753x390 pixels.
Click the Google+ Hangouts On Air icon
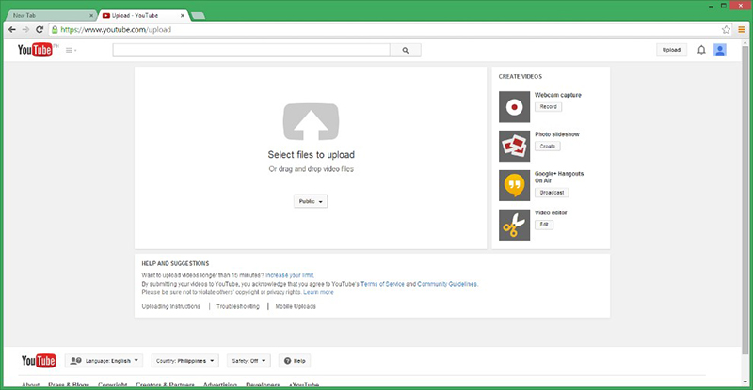pyautogui.click(x=515, y=185)
